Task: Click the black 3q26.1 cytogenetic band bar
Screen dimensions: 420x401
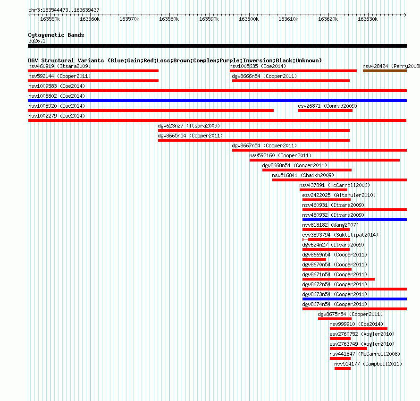Action: tap(217, 46)
